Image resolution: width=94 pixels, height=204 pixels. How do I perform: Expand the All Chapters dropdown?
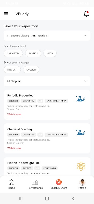47,81
